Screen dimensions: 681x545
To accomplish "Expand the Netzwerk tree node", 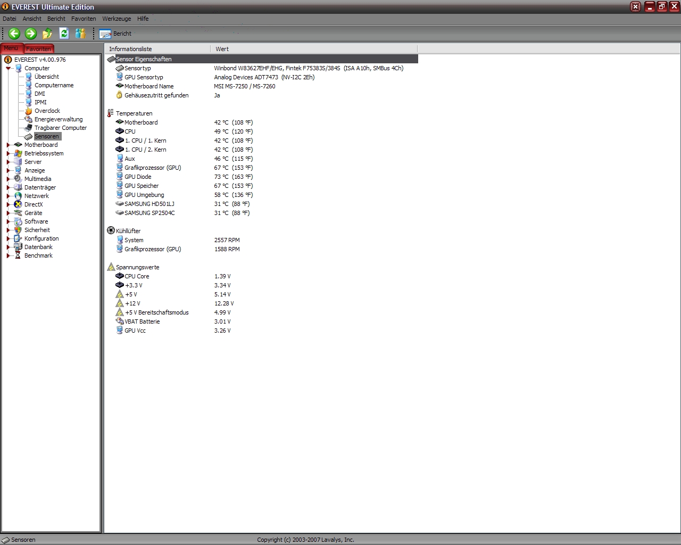I will [x=9, y=196].
